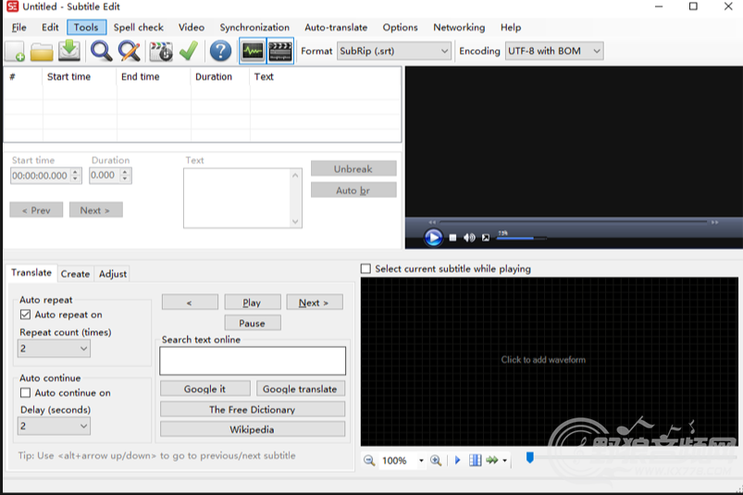
Task: Zoom out the waveform magnifier icon
Action: 369,460
